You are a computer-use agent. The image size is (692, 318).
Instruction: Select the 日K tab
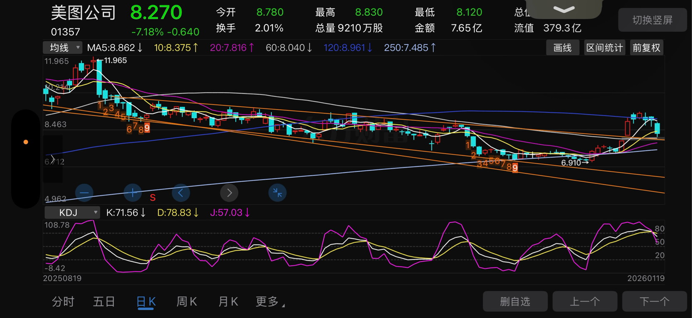146,302
